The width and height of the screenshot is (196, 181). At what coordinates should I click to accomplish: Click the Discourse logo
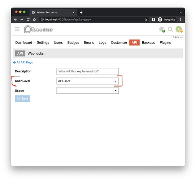38,29
